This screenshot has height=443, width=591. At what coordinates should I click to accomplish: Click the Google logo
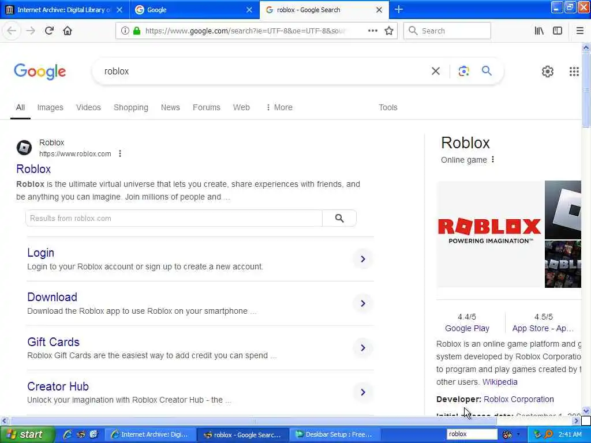click(40, 72)
